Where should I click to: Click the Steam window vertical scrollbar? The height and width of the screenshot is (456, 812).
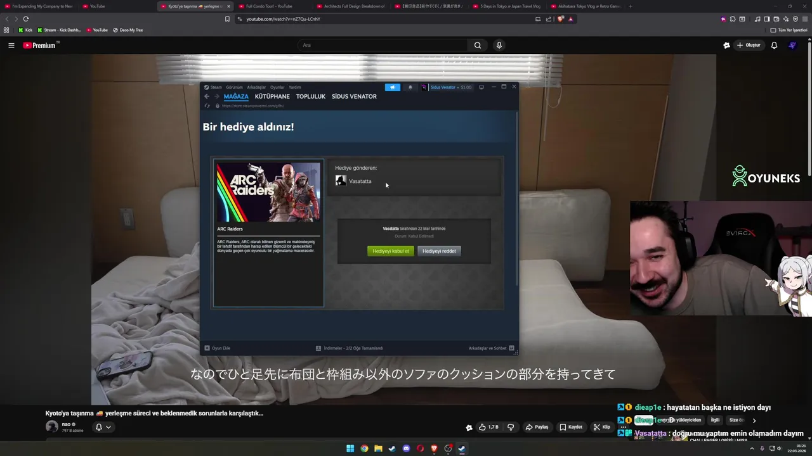tap(518, 198)
